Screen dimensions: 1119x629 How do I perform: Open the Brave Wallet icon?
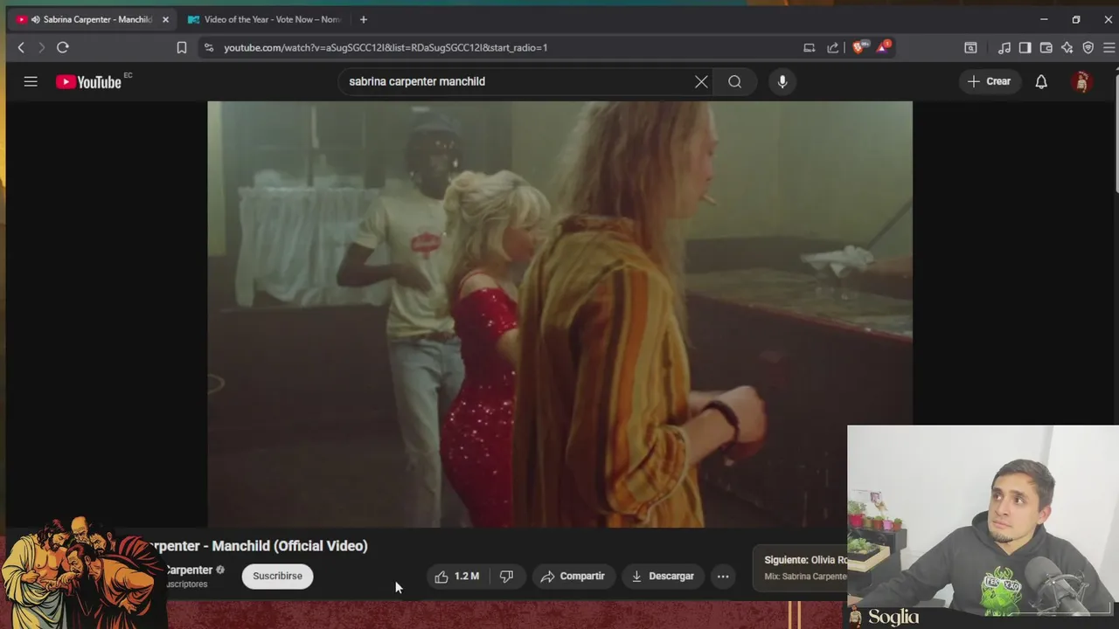pyautogui.click(x=1046, y=47)
